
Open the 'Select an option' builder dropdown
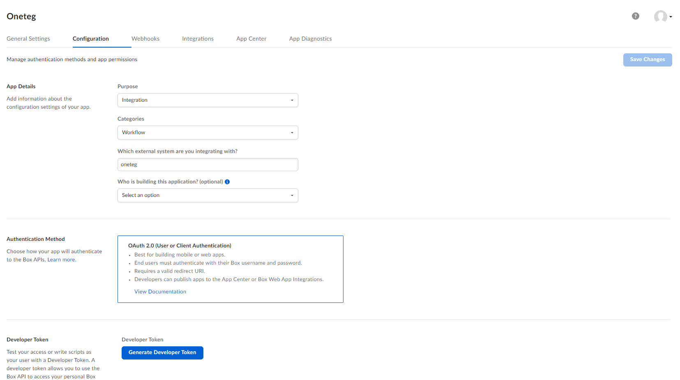207,195
